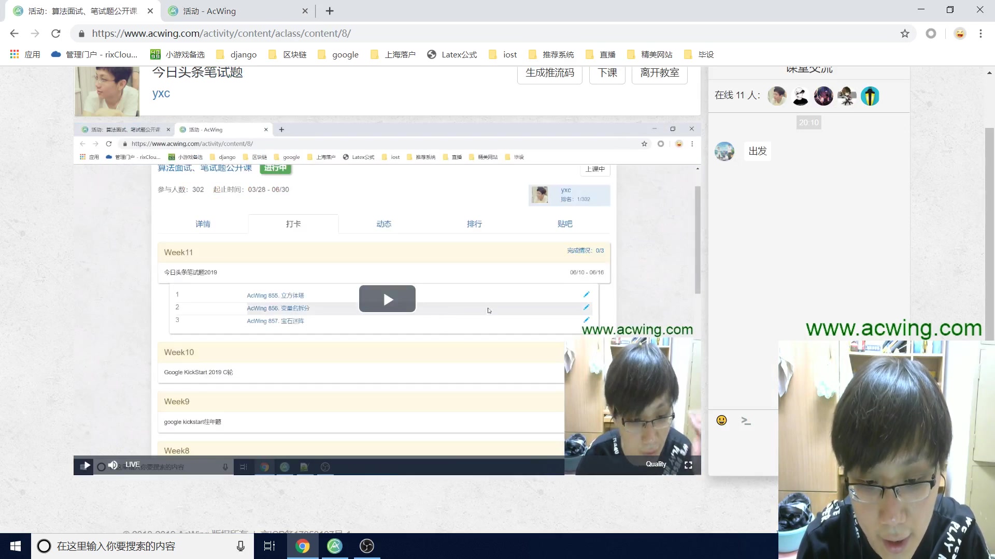
Task: Open the 管理门户 - rixCloud bookmark
Action: coord(94,54)
